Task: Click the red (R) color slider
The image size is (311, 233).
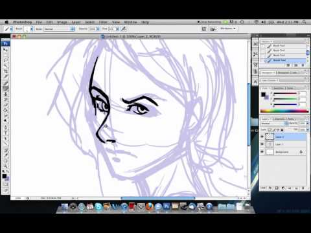Action: [x=285, y=93]
